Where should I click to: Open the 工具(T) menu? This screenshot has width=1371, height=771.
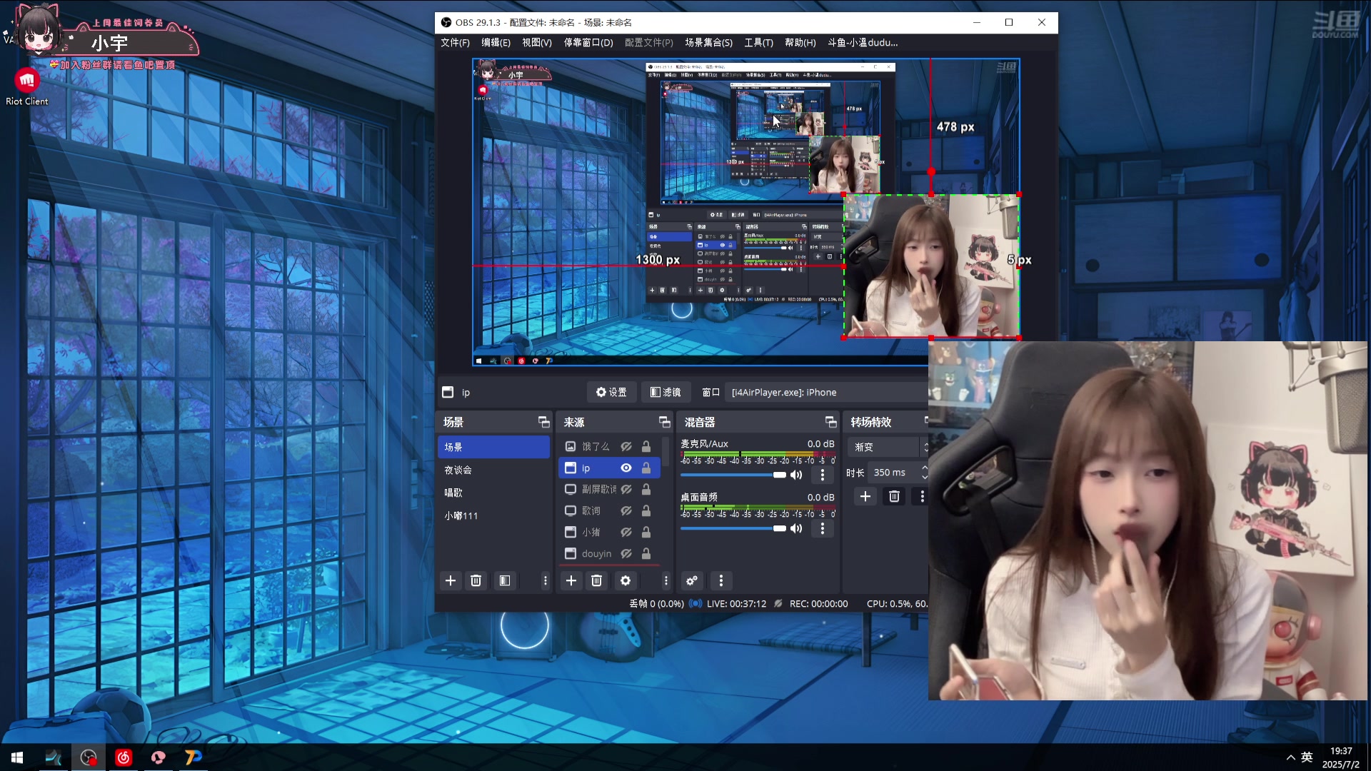click(758, 42)
